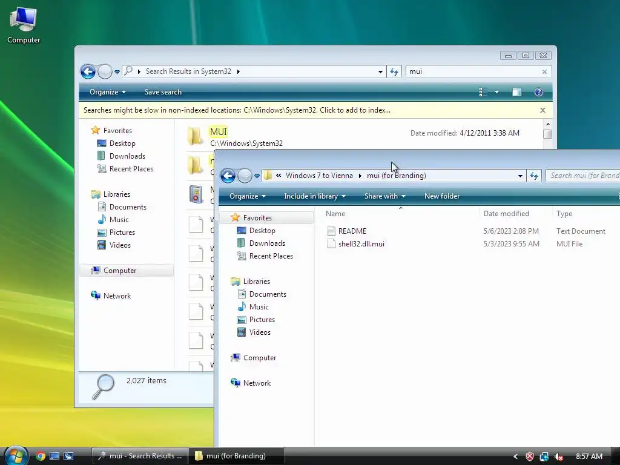Open Pictures in Branding window sidebar

point(262,320)
